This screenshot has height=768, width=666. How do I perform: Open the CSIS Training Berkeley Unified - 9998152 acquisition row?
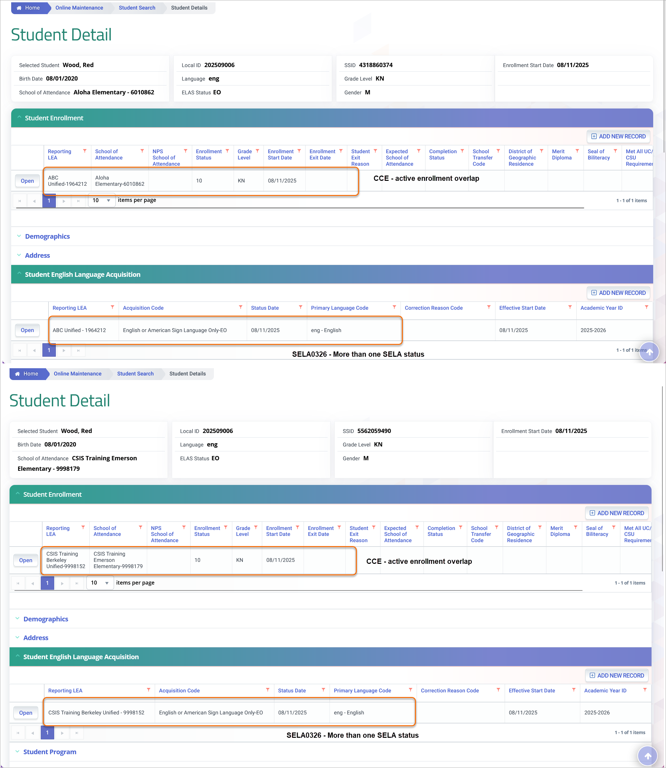(26, 713)
